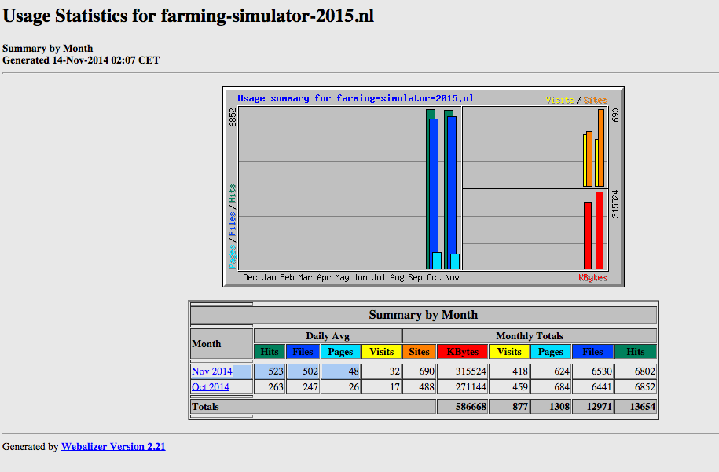Click the 'Month' column header cell
719x472 pixels.
222,344
